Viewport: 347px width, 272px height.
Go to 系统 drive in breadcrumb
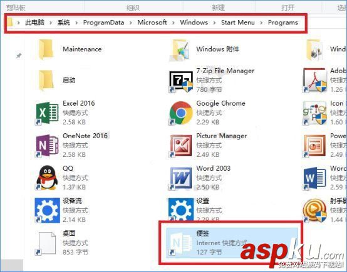[x=64, y=23]
